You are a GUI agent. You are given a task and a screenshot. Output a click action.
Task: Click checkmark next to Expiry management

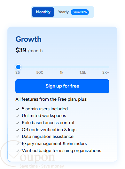point(18,144)
